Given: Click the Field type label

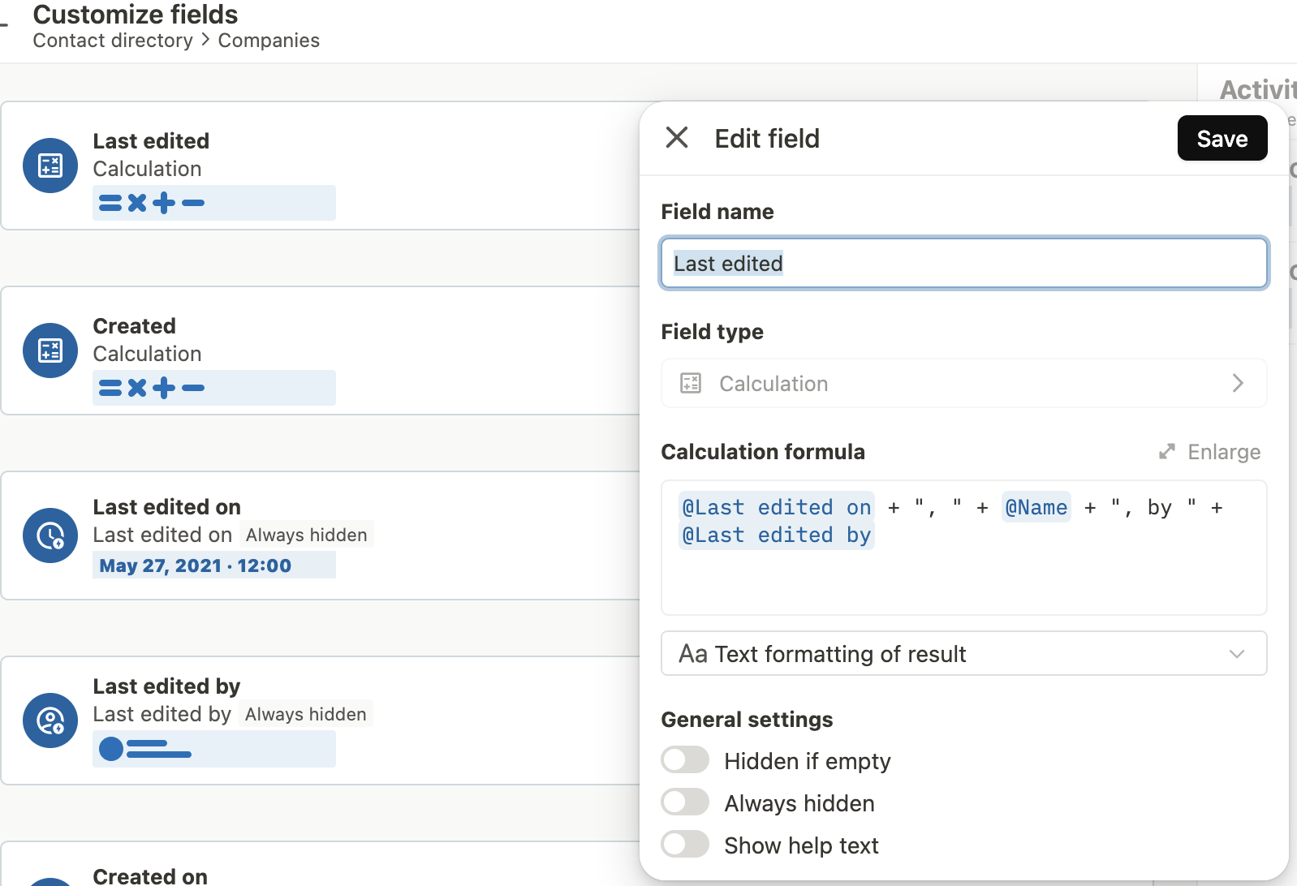Looking at the screenshot, I should tap(712, 332).
